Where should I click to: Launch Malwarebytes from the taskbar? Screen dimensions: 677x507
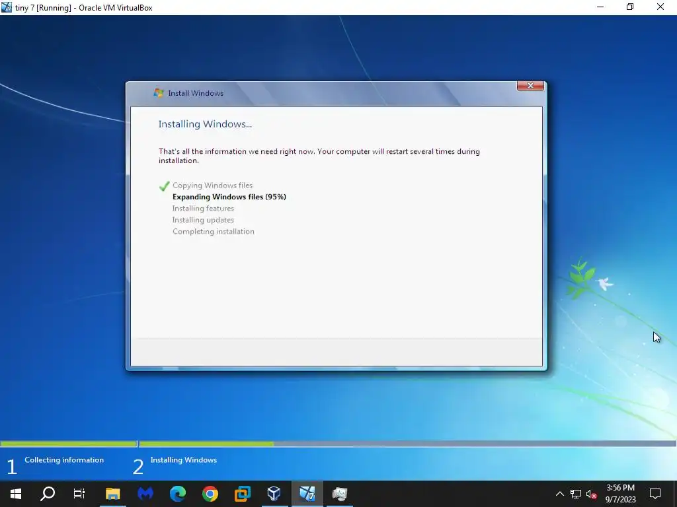pos(145,494)
